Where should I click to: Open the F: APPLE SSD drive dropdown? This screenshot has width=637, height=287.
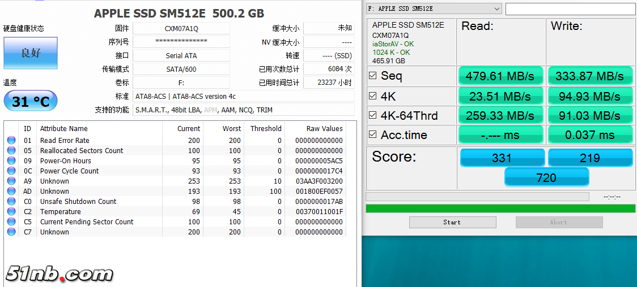(x=434, y=8)
